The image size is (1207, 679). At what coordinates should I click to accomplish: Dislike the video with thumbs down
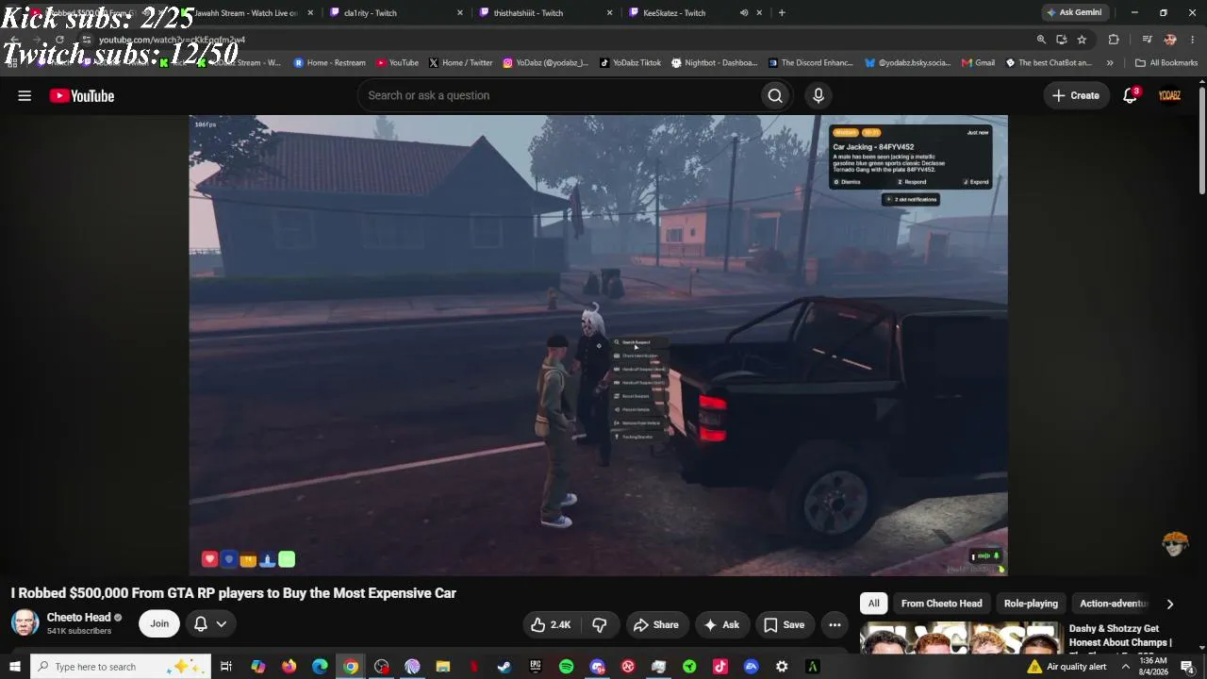point(600,624)
